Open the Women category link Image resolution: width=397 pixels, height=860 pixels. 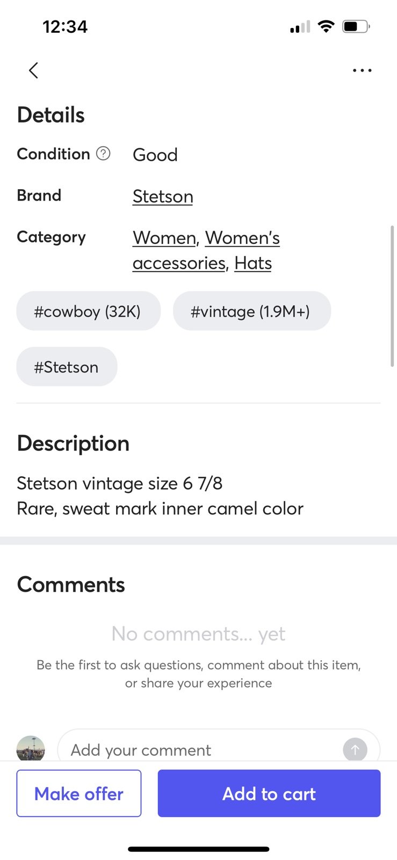tap(164, 238)
